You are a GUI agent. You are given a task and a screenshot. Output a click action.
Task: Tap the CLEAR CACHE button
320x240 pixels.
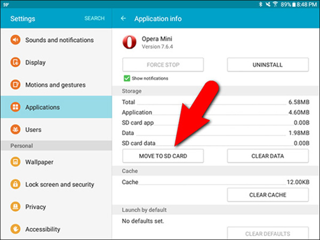(x=268, y=195)
